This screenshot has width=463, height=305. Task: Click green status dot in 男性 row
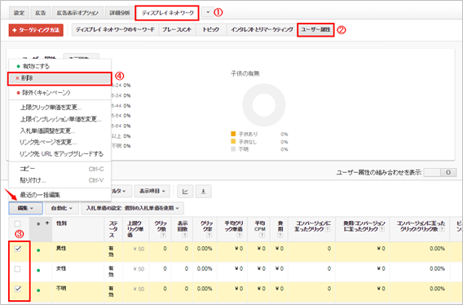[38, 250]
